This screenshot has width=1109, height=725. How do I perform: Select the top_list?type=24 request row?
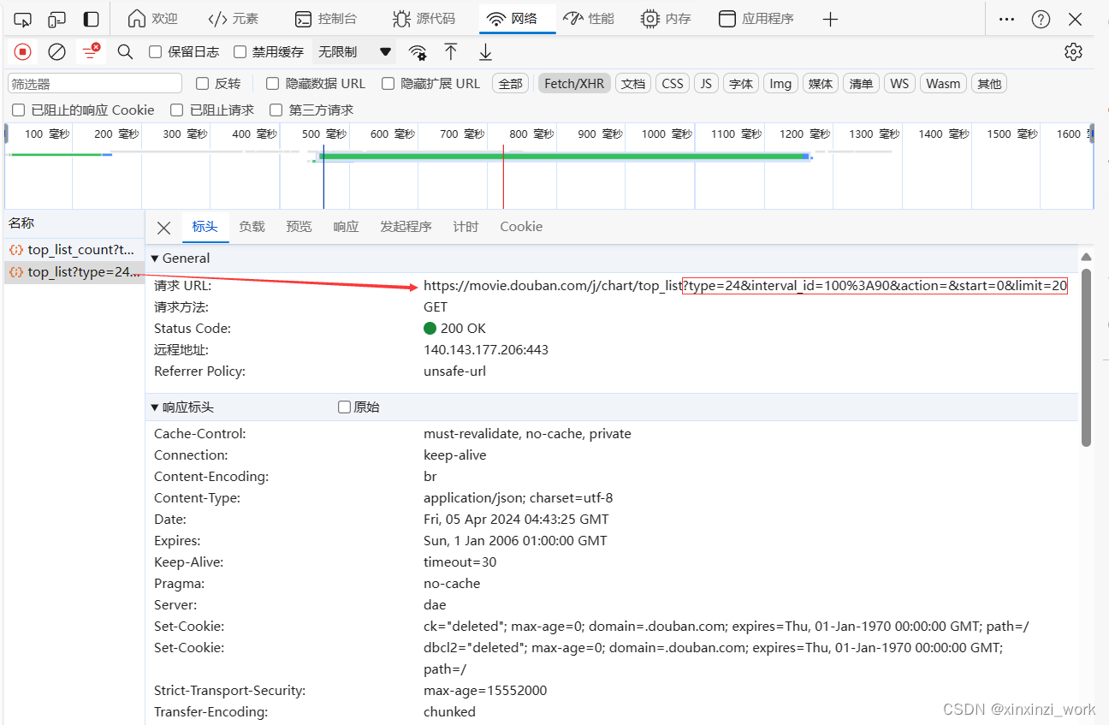(73, 272)
